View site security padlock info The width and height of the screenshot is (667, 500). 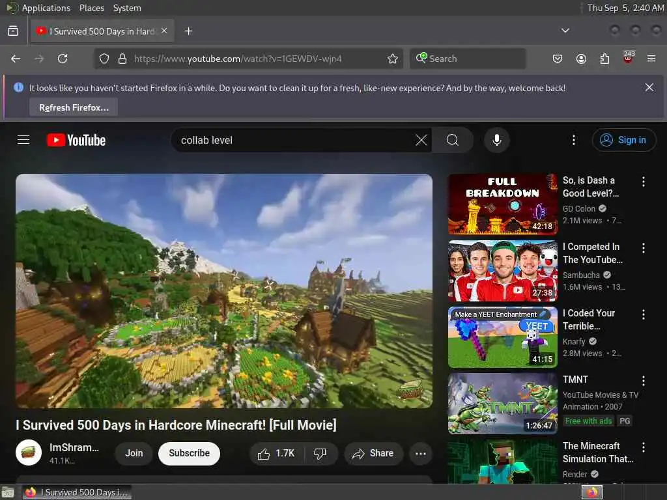click(122, 59)
